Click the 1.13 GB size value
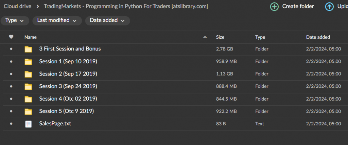Image resolution: width=348 pixels, height=145 pixels. pos(225,74)
